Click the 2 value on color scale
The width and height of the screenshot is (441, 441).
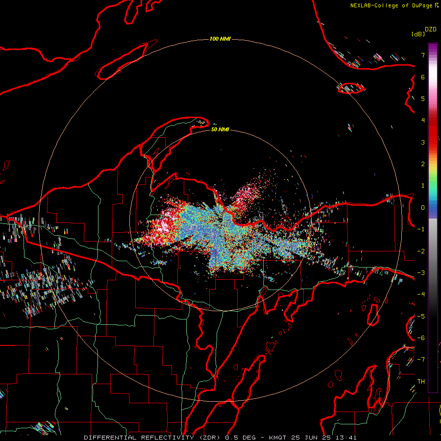(423, 164)
